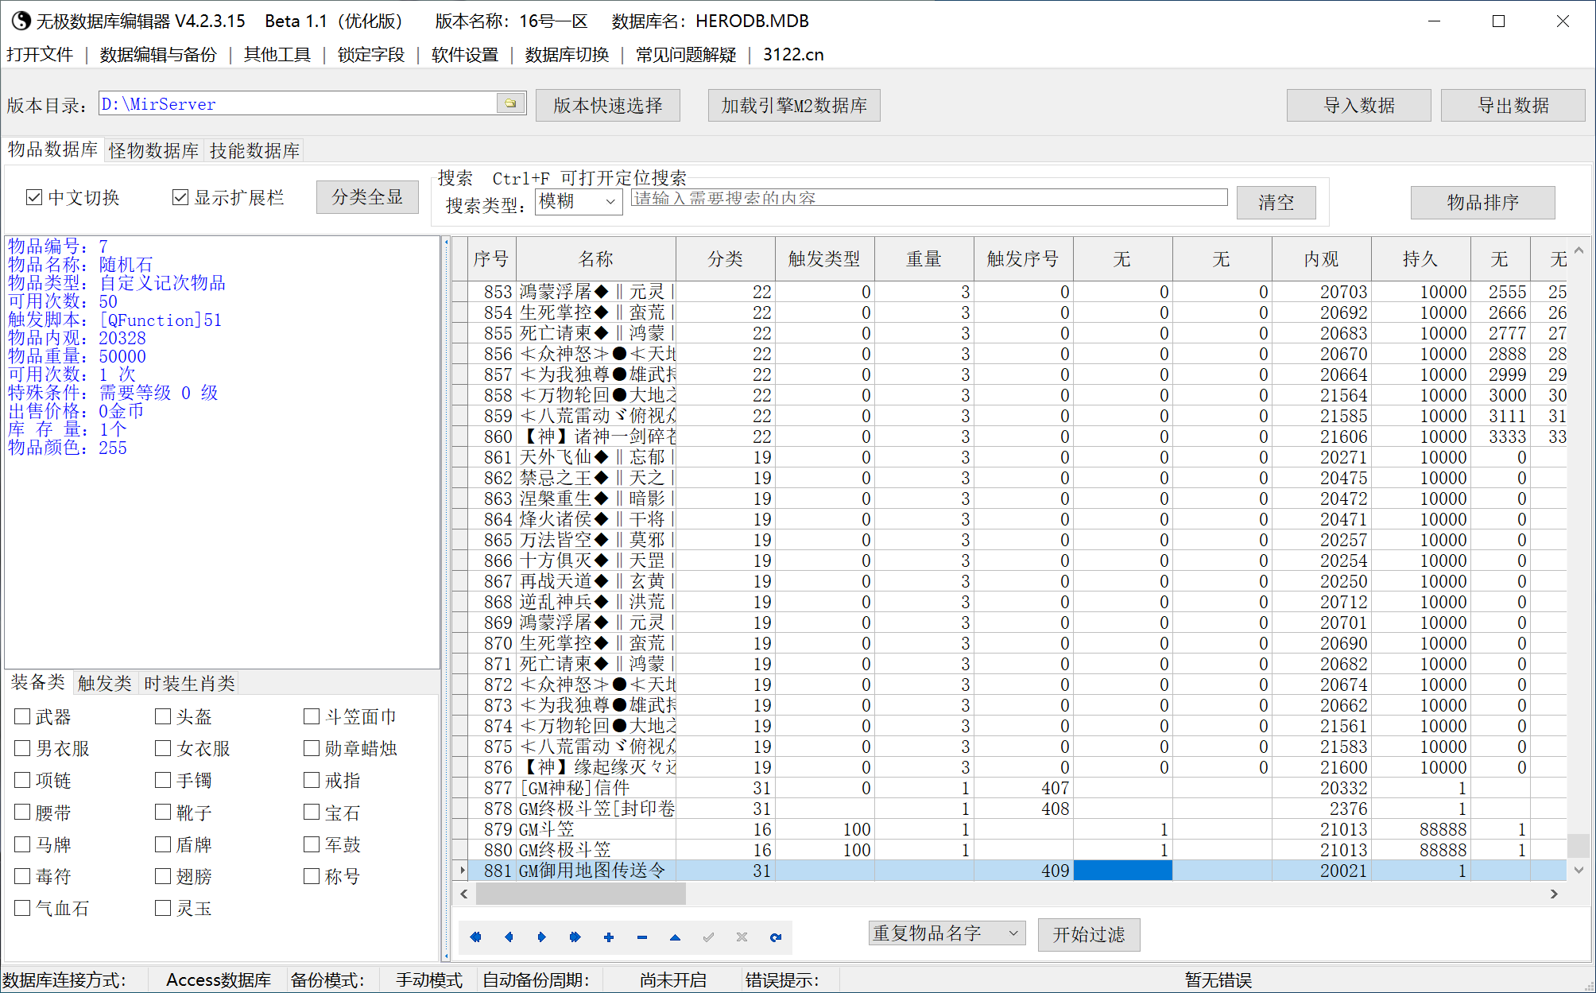Click the grid scroll-down arrow
The width and height of the screenshot is (1596, 993).
coord(1579,870)
